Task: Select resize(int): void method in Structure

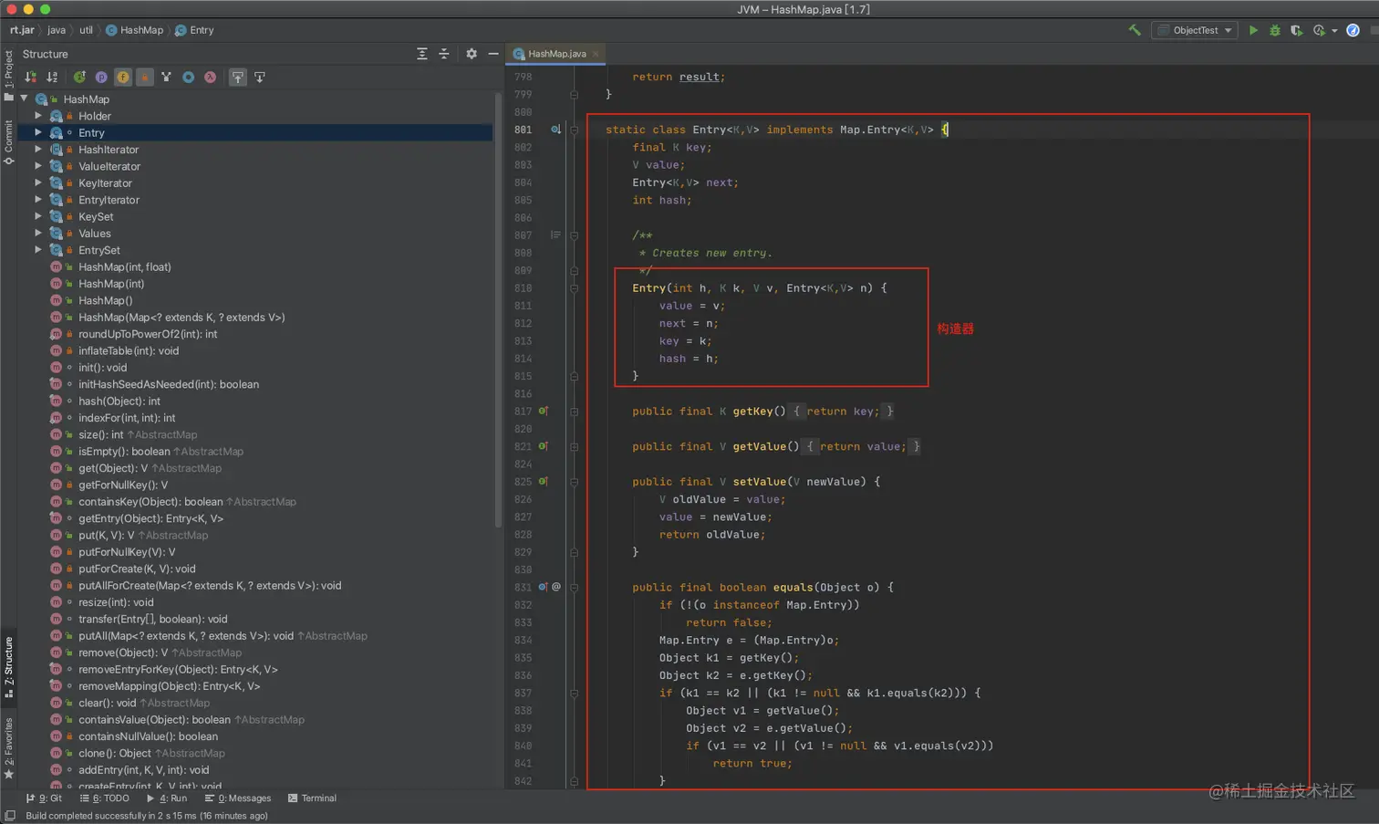Action: click(x=116, y=602)
